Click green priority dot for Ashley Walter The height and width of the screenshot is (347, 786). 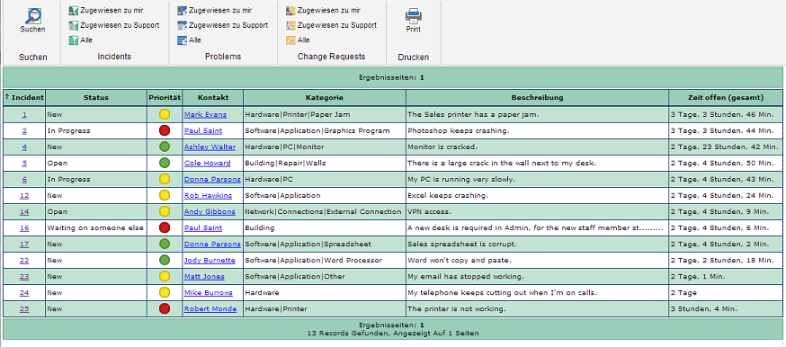165,147
